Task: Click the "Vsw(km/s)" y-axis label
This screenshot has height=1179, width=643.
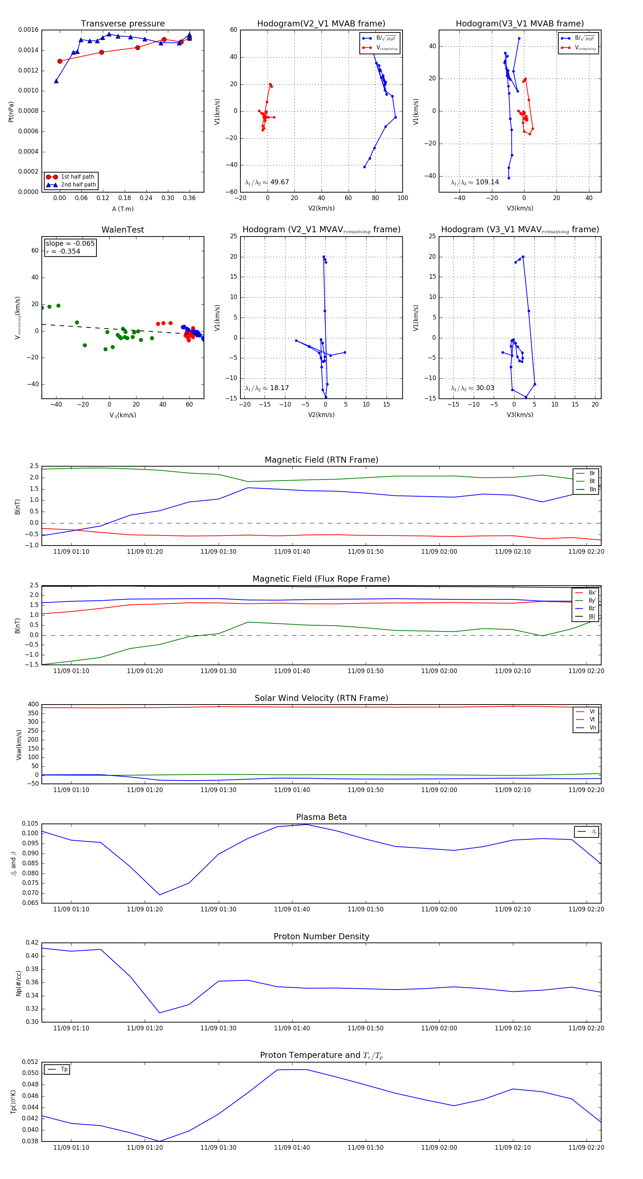Action: coord(19,744)
